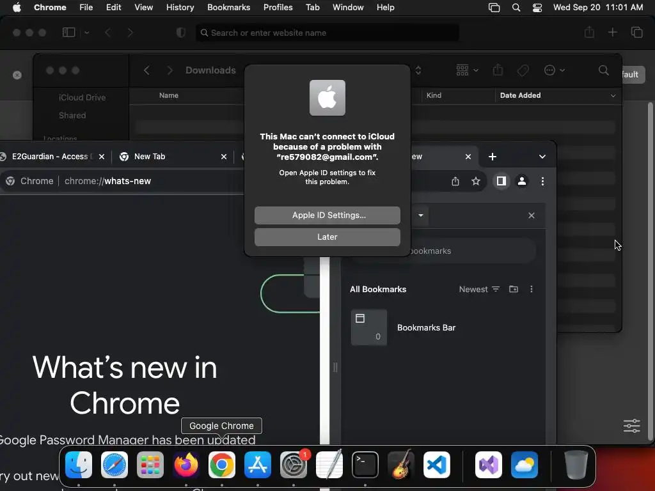655x491 pixels.
Task: Open the Profiles menu
Action: 278,8
